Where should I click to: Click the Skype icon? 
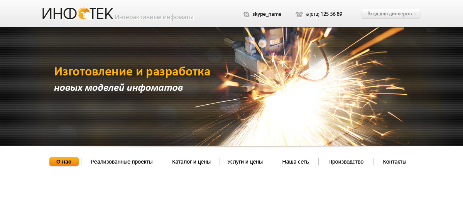click(246, 15)
